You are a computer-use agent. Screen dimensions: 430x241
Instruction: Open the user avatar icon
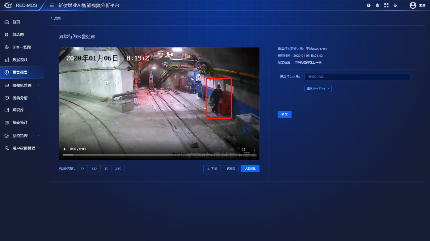[413, 5]
